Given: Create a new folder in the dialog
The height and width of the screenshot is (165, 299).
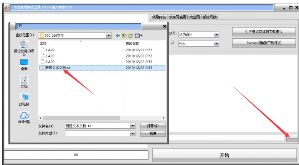Looking at the screenshot, I should click(x=131, y=36).
